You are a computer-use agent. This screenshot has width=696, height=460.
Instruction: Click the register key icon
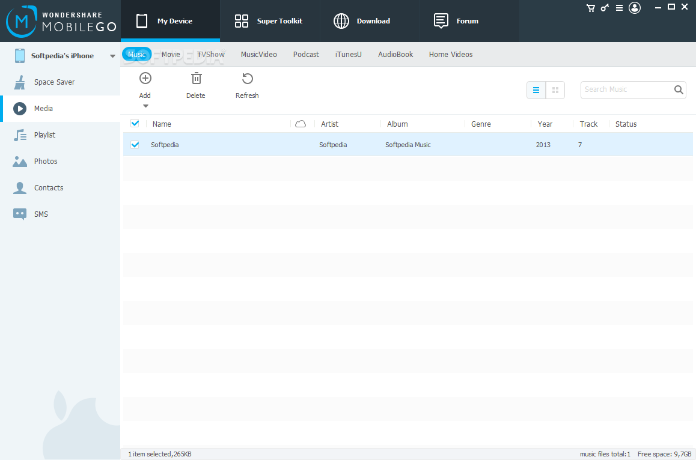(x=605, y=8)
